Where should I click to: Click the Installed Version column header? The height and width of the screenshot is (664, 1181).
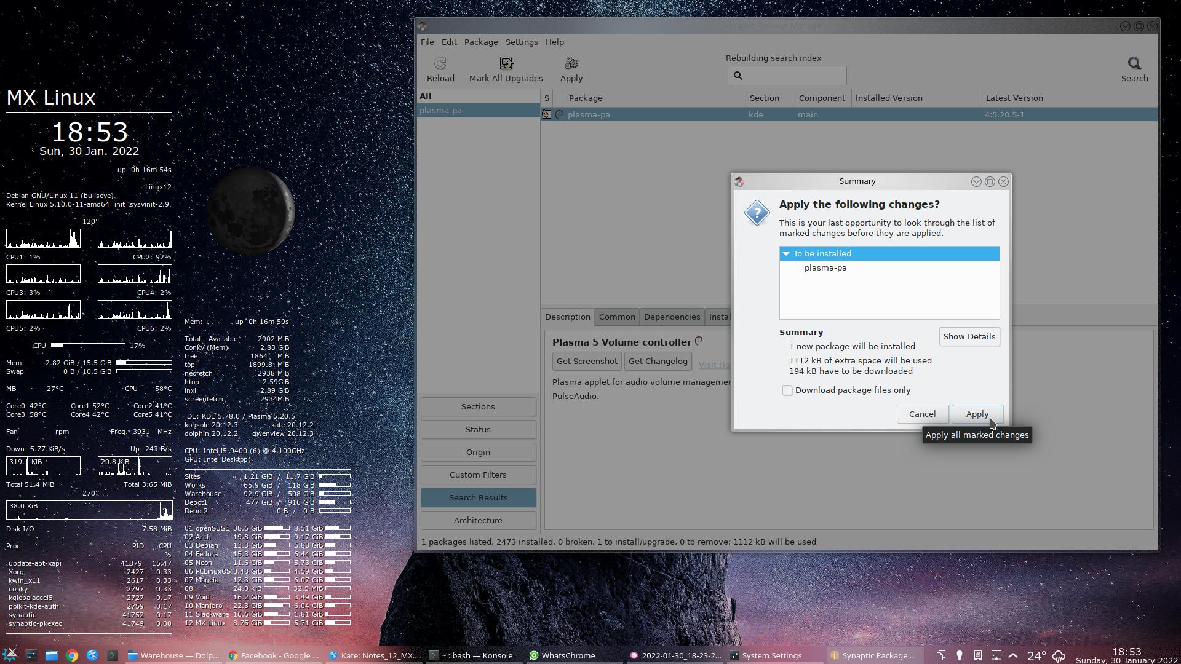(x=916, y=98)
